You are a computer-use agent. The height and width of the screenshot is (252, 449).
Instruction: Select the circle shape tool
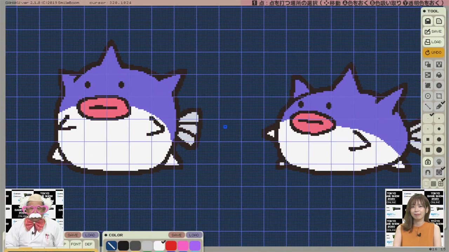point(428,96)
